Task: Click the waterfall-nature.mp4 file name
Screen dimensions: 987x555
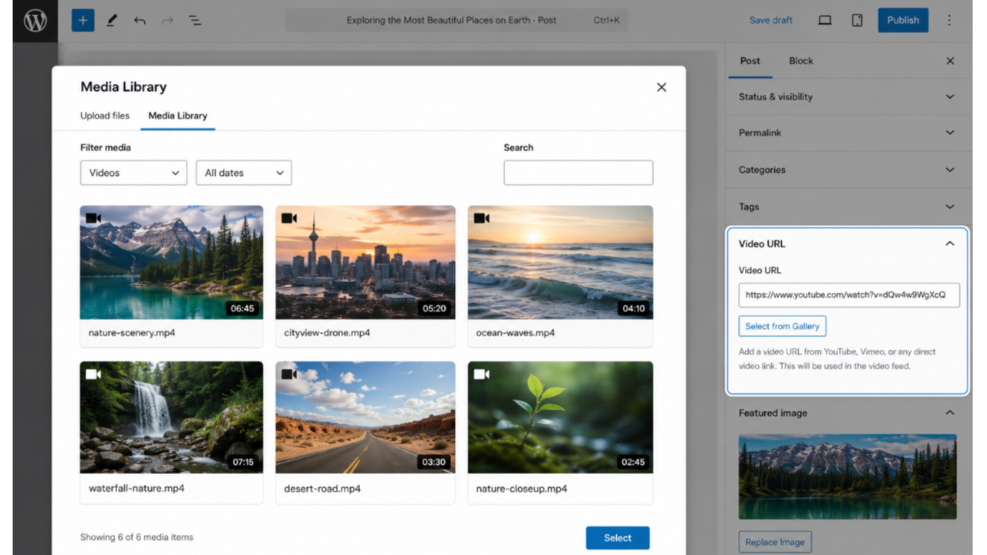Action: [x=136, y=489]
